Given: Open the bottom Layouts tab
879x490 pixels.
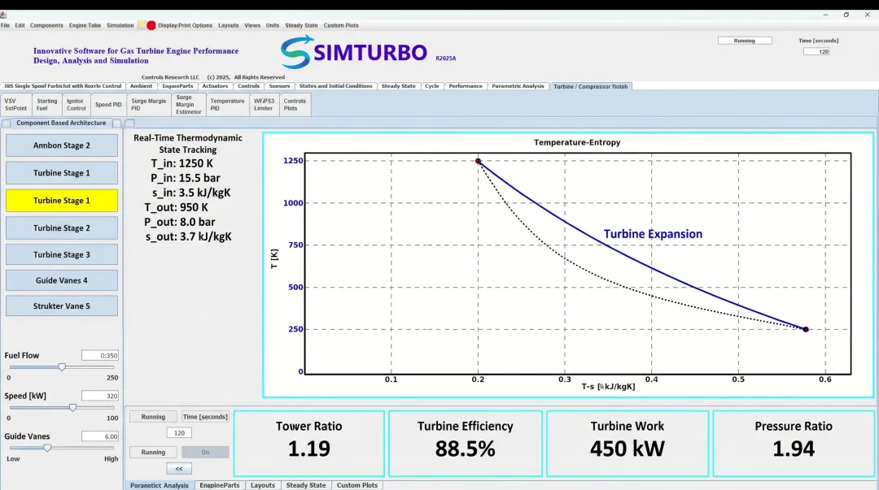Looking at the screenshot, I should tap(263, 485).
